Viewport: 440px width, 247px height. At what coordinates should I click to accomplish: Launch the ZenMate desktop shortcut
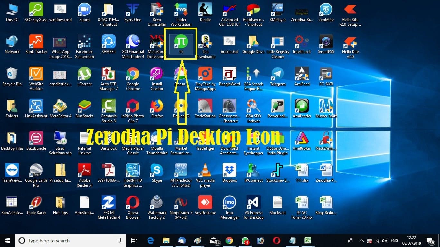(x=326, y=12)
